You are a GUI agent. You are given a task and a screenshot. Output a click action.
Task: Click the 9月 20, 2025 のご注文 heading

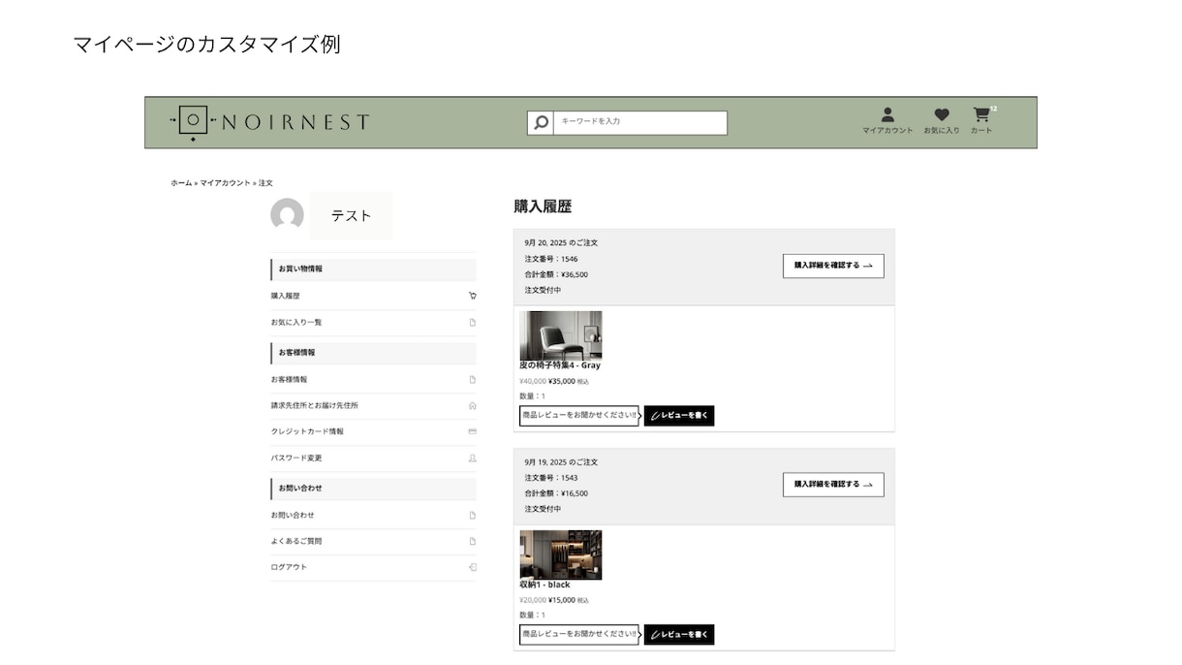click(x=561, y=243)
